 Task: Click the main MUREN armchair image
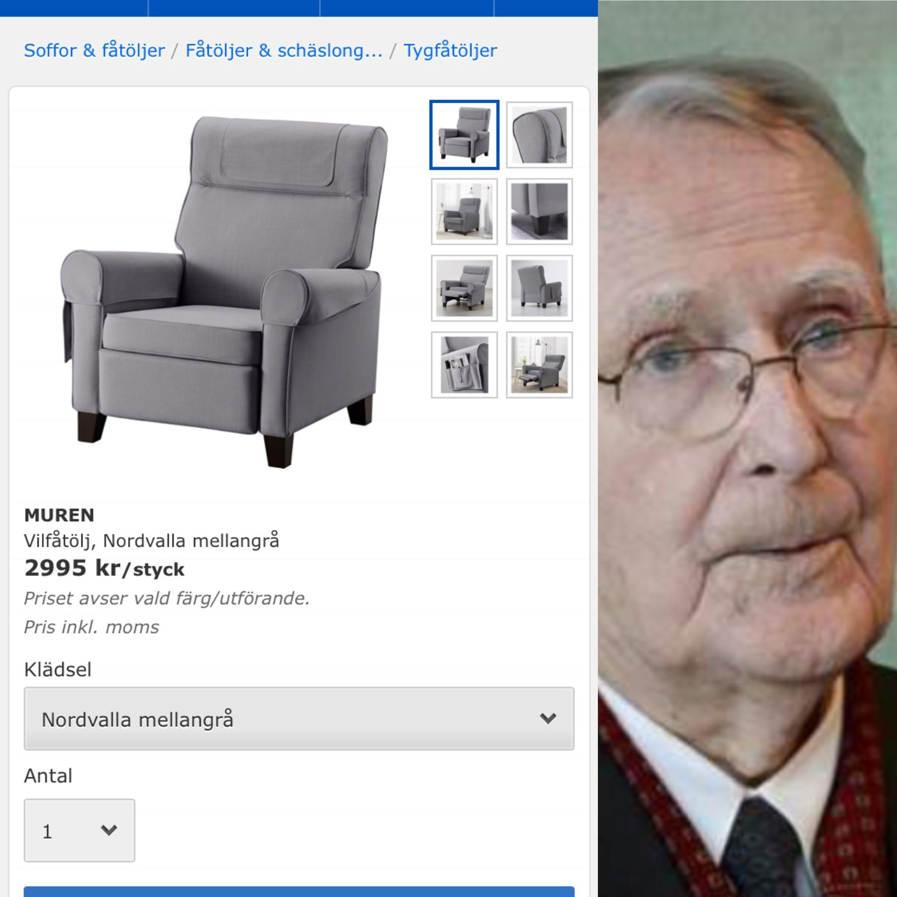point(225,292)
